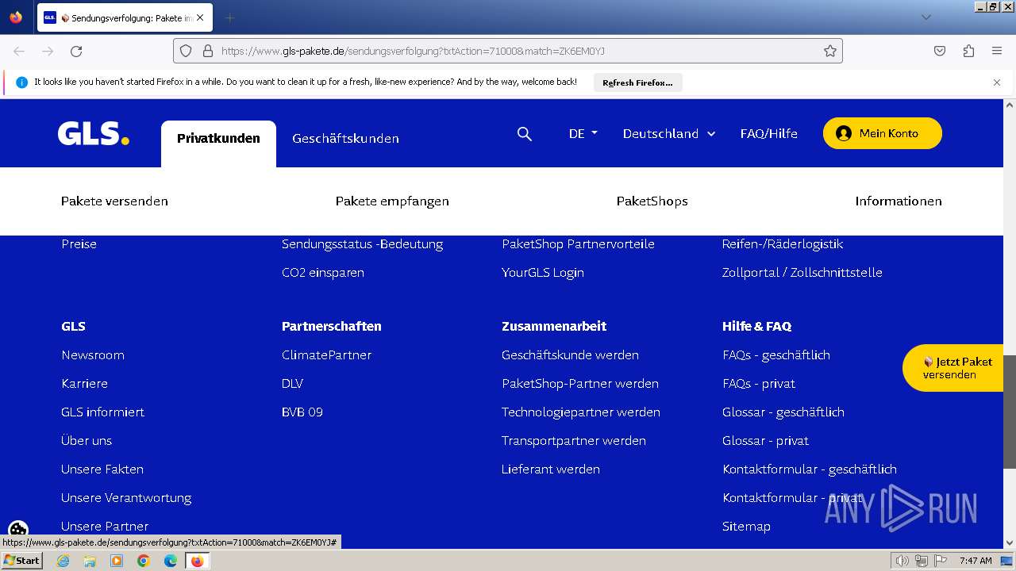Image resolution: width=1016 pixels, height=571 pixels.
Task: Open Internet Explorer from the taskbar
Action: tap(63, 561)
